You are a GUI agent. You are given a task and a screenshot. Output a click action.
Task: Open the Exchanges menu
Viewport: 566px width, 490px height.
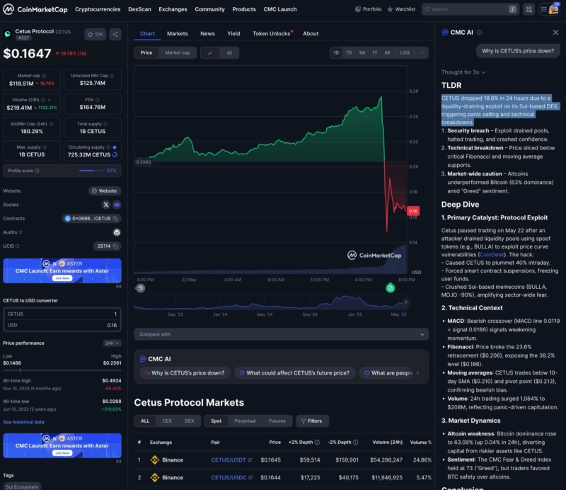[x=173, y=9]
